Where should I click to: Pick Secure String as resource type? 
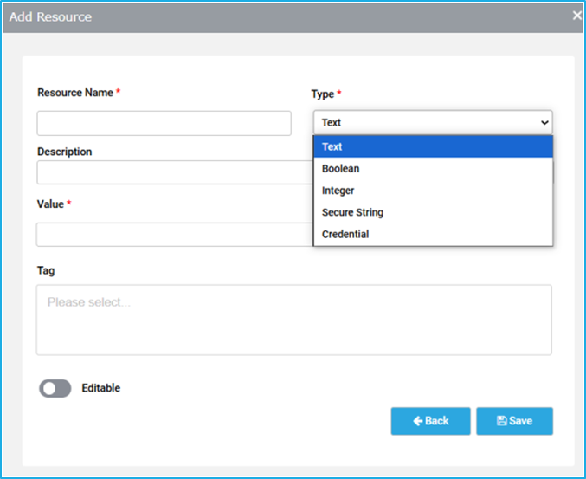coord(433,212)
